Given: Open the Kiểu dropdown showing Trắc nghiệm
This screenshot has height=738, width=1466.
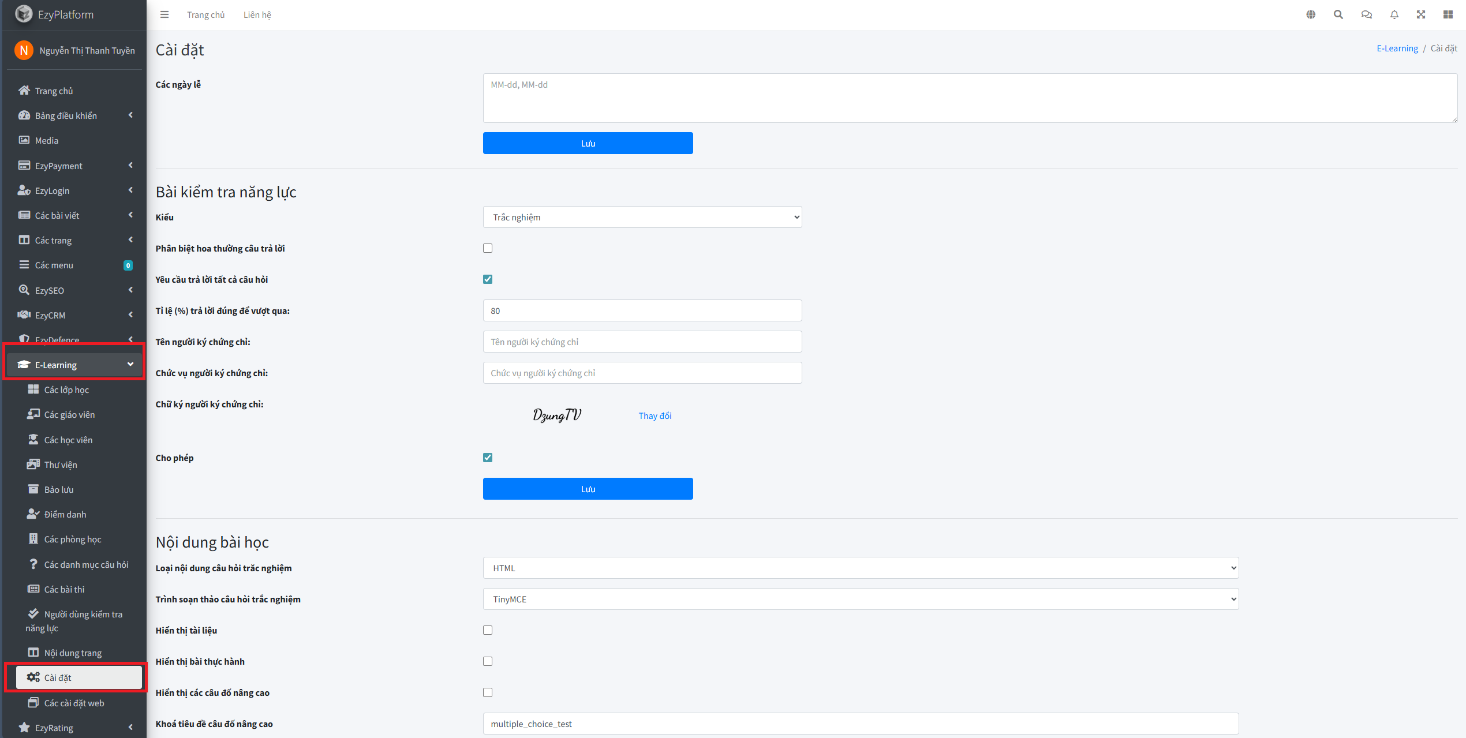Looking at the screenshot, I should click(x=642, y=217).
